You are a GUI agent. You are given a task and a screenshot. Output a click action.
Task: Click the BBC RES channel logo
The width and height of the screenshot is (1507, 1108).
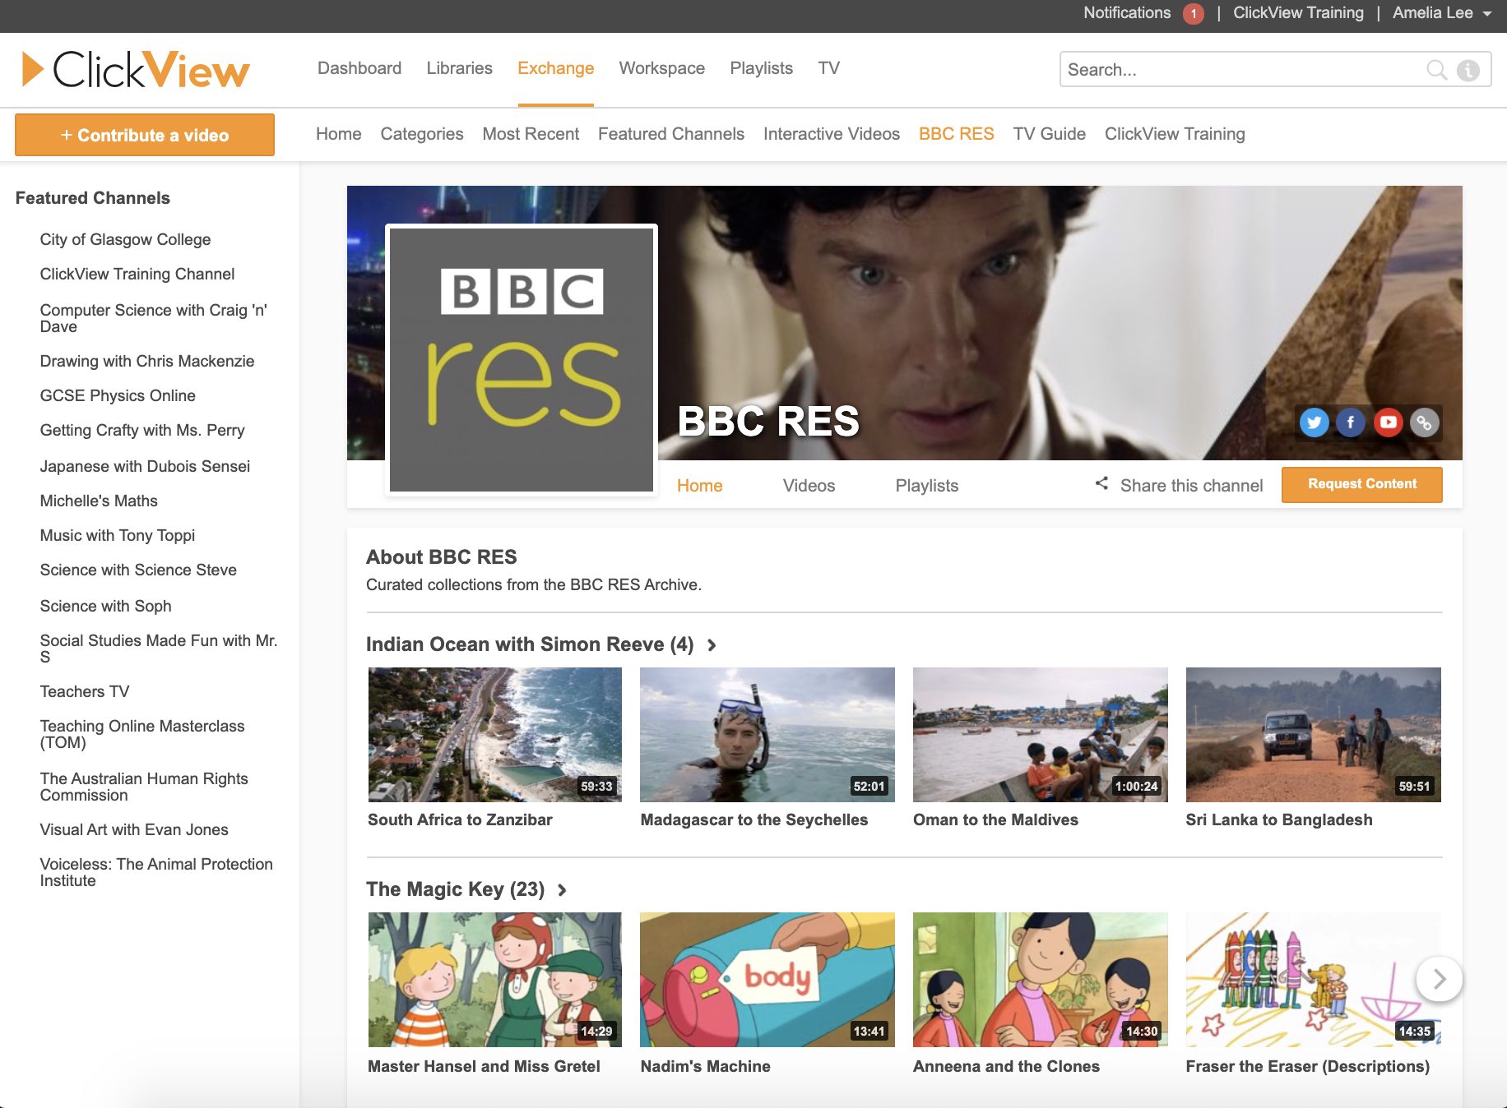522,360
